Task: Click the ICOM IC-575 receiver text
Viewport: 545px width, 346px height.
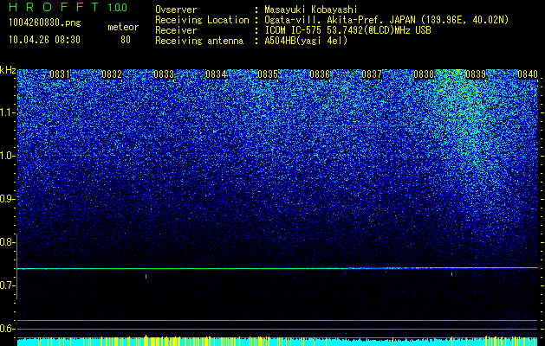Action: (x=347, y=30)
